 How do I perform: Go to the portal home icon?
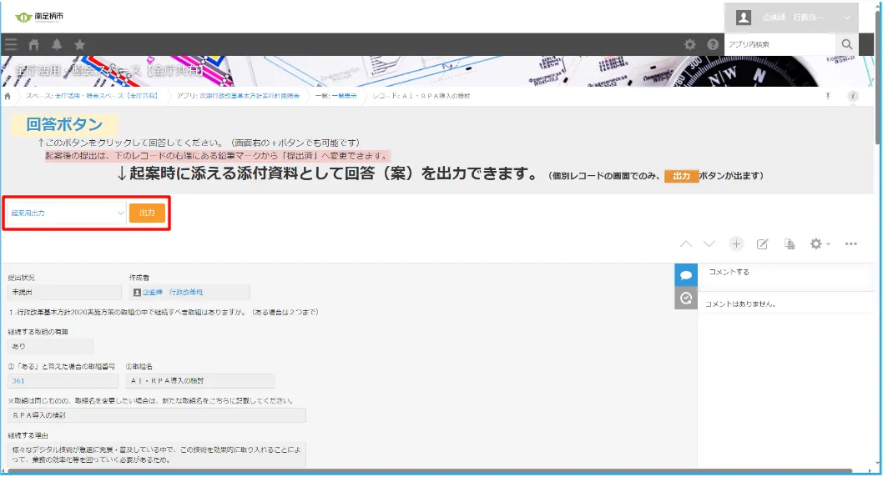click(x=34, y=44)
